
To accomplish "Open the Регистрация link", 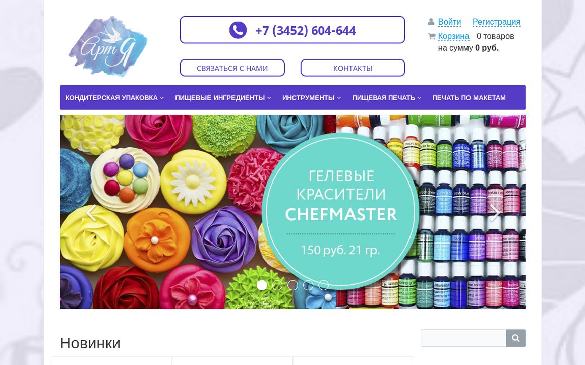I will (x=496, y=22).
